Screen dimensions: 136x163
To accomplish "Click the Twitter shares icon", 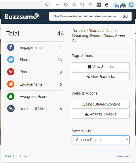I will click(x=11, y=60).
